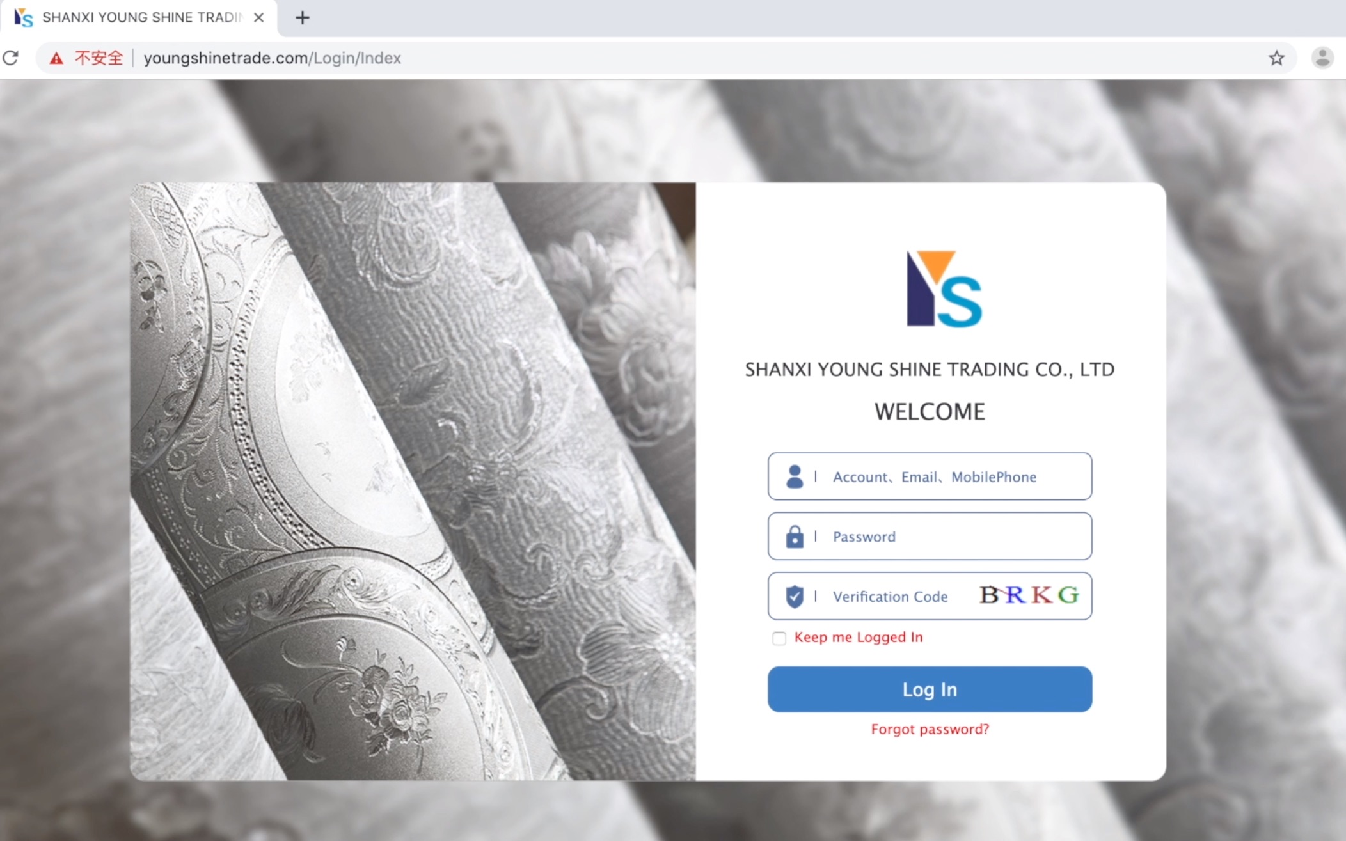Open a new browser tab with plus button
The image size is (1346, 841).
303,17
